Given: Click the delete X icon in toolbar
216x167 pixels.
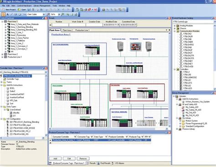Looking at the screenshot, I should (x=59, y=10).
